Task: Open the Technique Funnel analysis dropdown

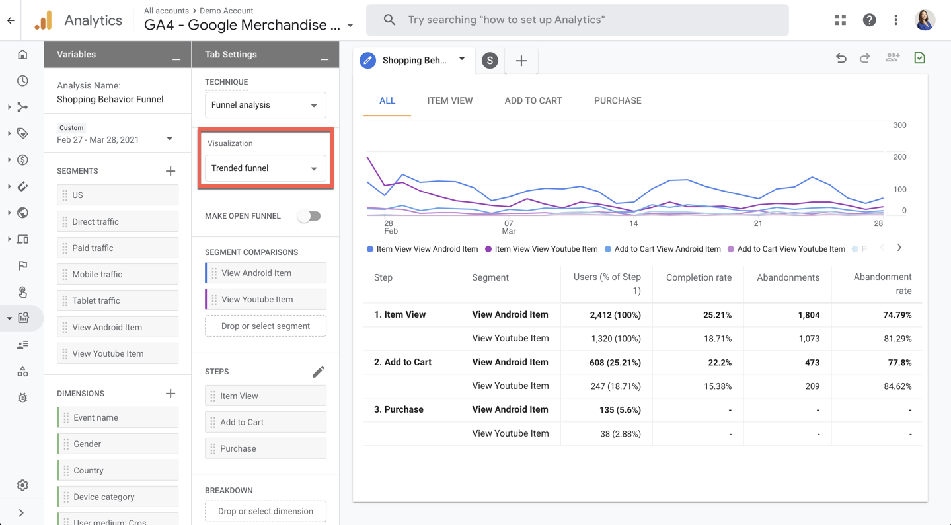Action: coord(265,105)
